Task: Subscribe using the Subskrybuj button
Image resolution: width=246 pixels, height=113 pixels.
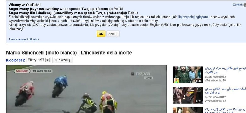Action: [62, 60]
